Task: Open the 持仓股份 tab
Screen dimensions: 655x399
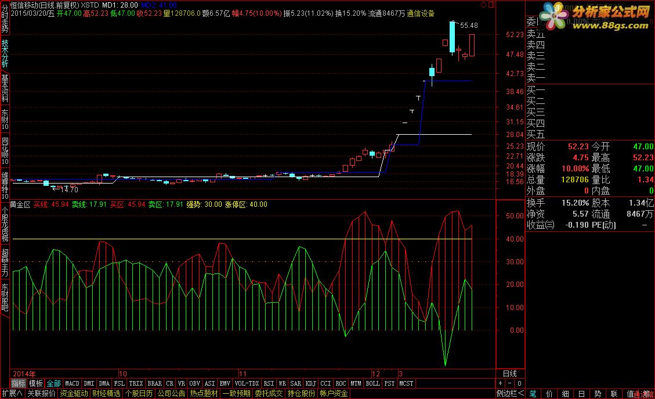Action: click(301, 394)
